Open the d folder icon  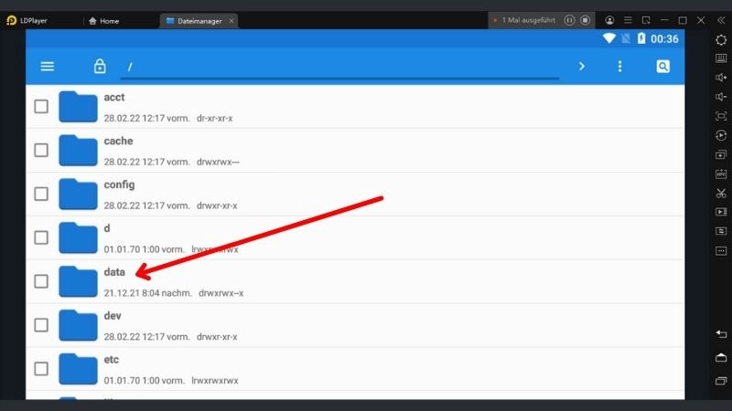[x=78, y=237]
